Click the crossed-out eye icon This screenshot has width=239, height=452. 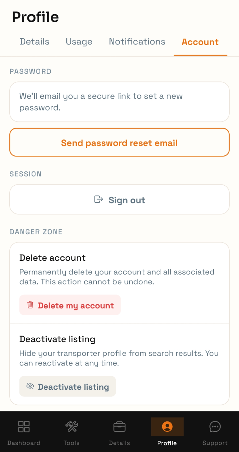pyautogui.click(x=30, y=386)
